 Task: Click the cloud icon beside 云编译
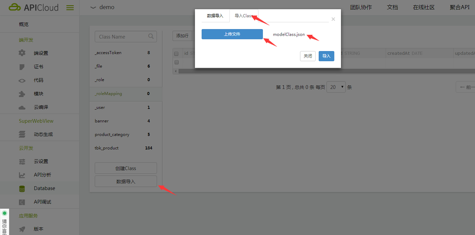coord(22,107)
